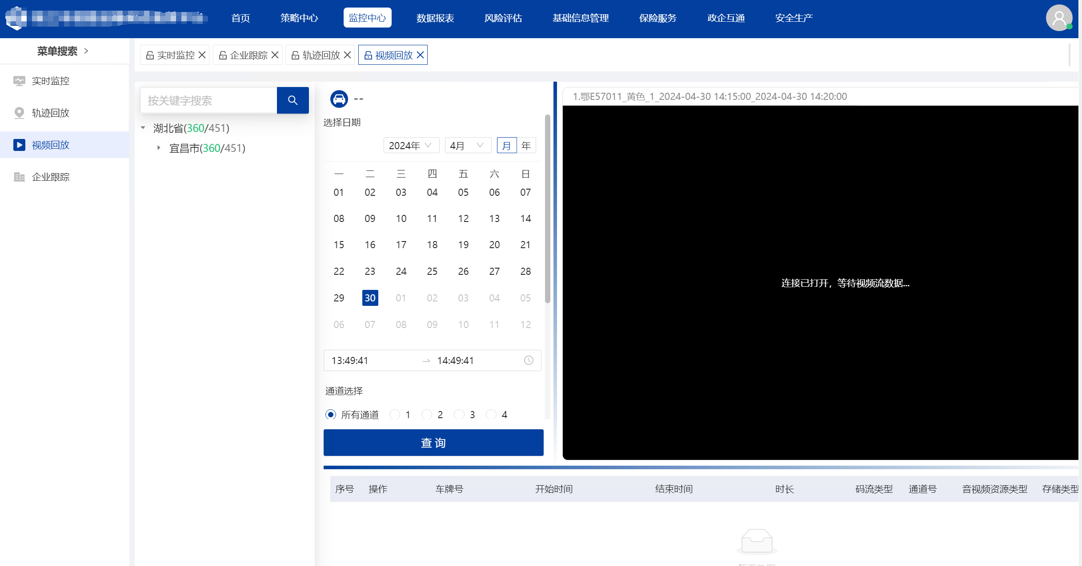
Task: Click the clock icon in time range
Action: pos(529,360)
